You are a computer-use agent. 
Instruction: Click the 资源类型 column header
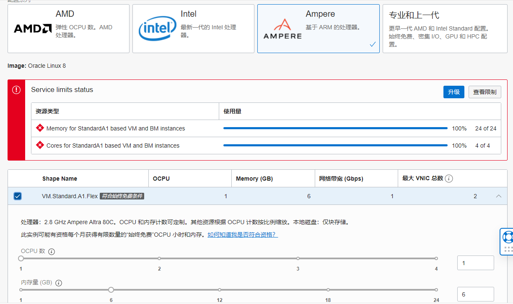point(47,112)
